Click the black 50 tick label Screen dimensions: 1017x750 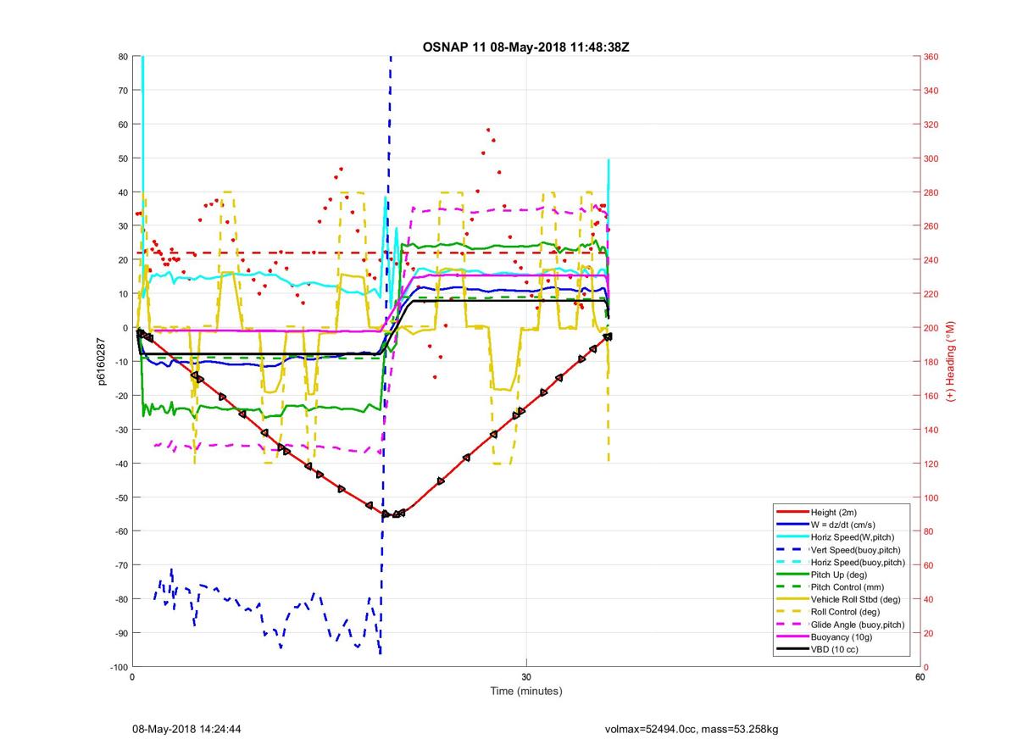click(x=123, y=158)
